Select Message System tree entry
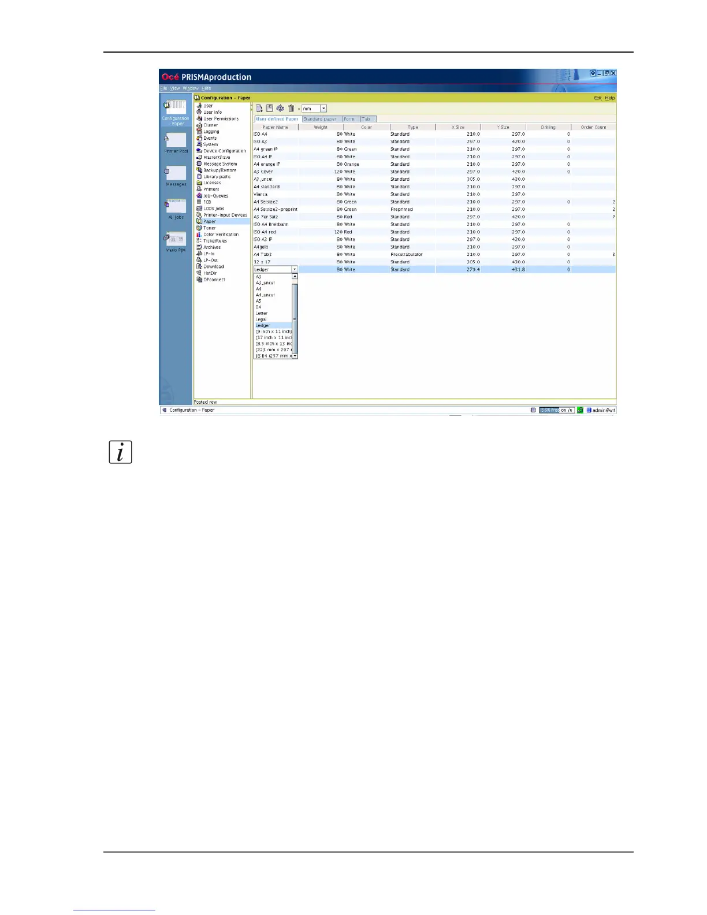Viewport: 707px width, 915px height. 220,163
